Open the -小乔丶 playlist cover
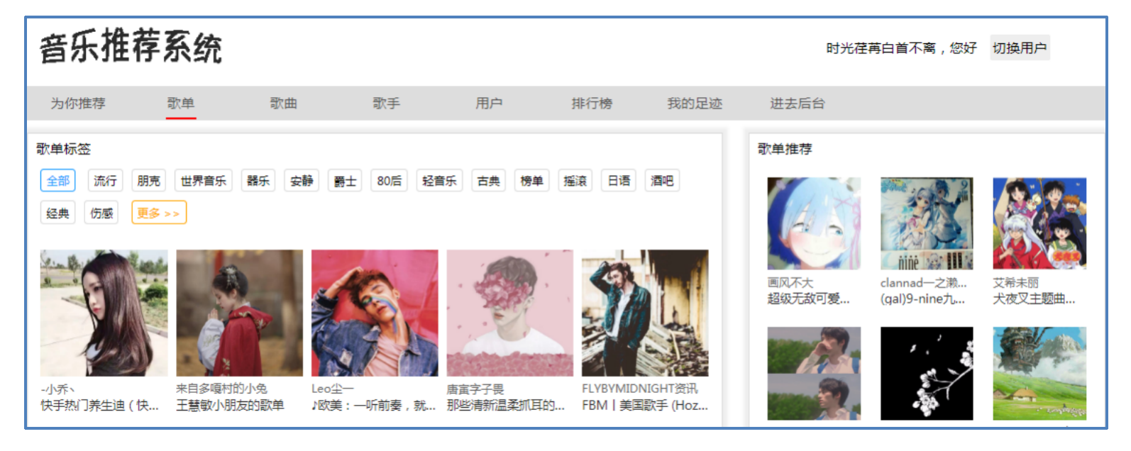The height and width of the screenshot is (451, 1131). click(x=104, y=313)
